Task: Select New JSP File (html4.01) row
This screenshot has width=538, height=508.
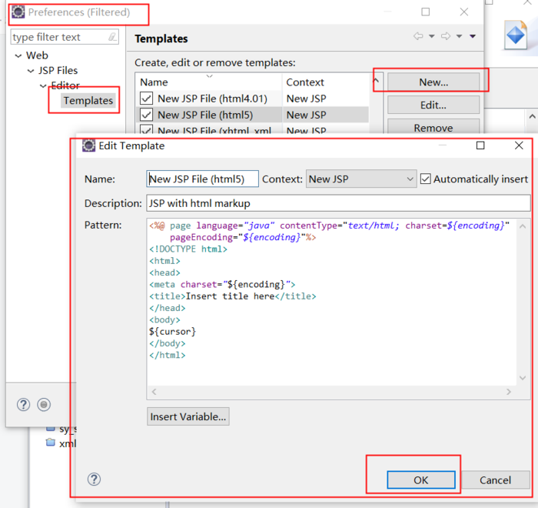Action: click(252, 99)
